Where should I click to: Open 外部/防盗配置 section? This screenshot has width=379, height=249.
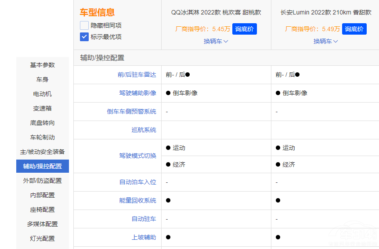43,181
